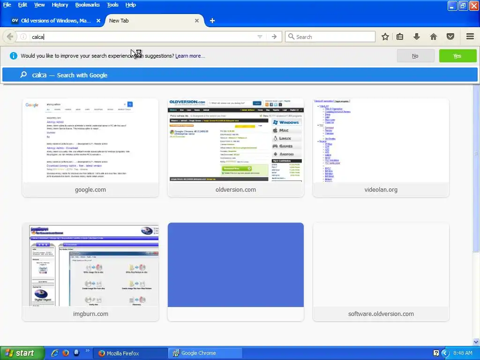Open the address bar history dropdown arrow

tap(260, 37)
